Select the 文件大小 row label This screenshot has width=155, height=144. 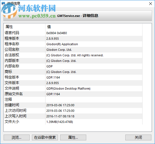coord(12,122)
